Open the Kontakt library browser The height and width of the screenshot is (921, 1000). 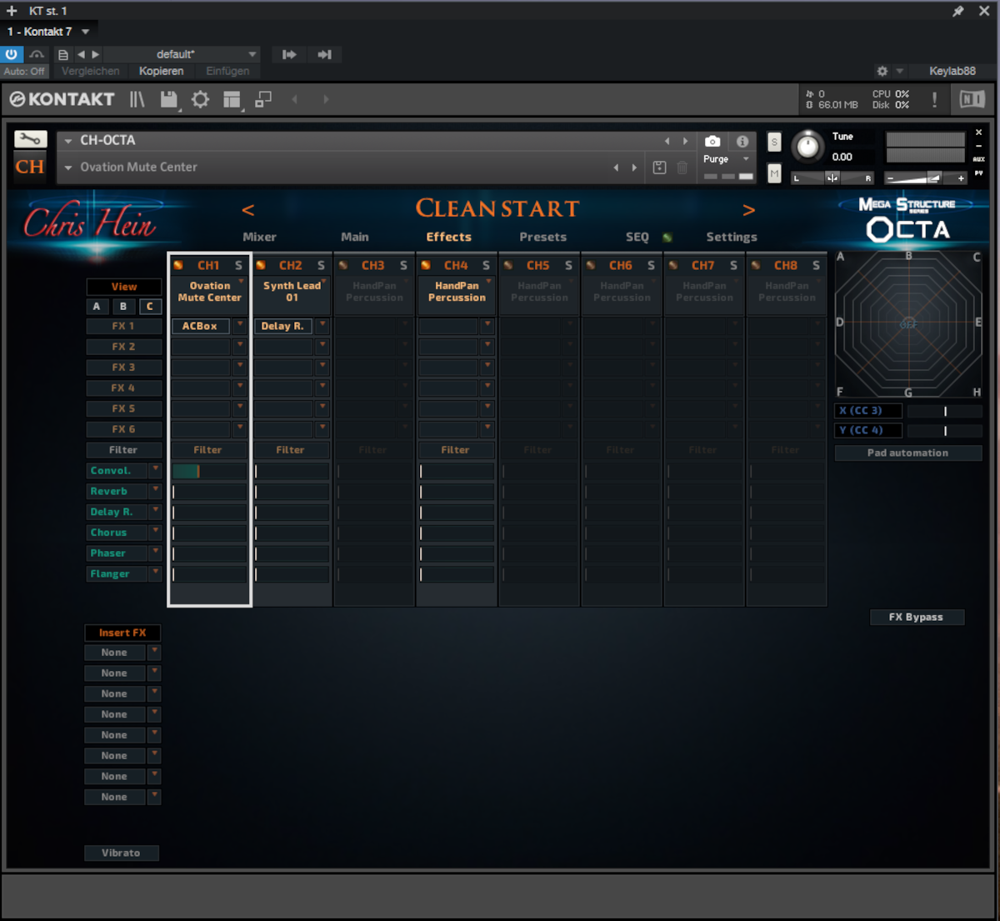137,100
